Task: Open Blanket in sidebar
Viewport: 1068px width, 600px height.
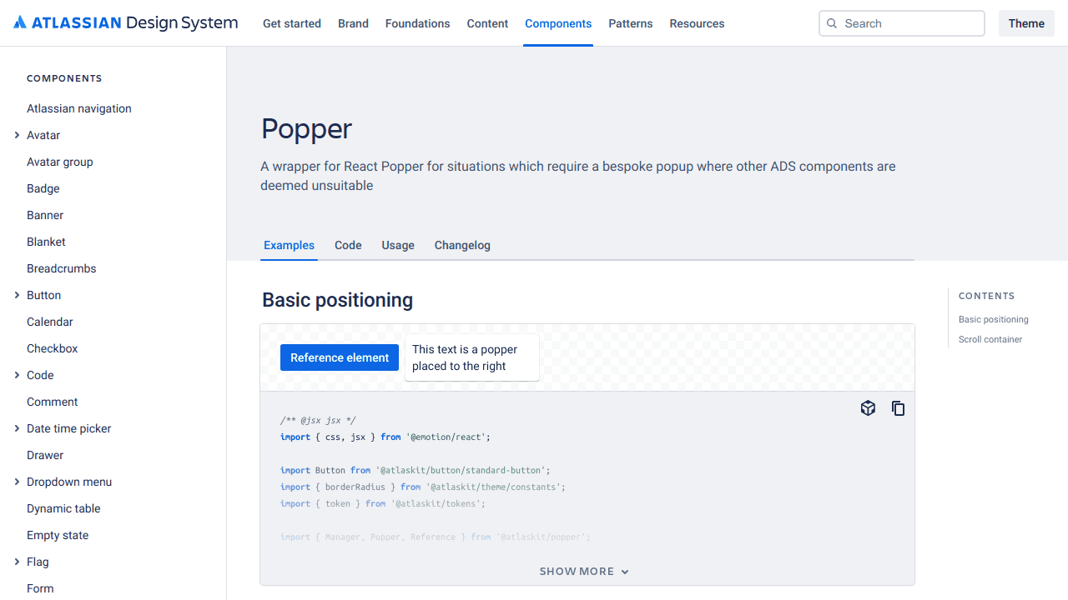Action: (46, 242)
